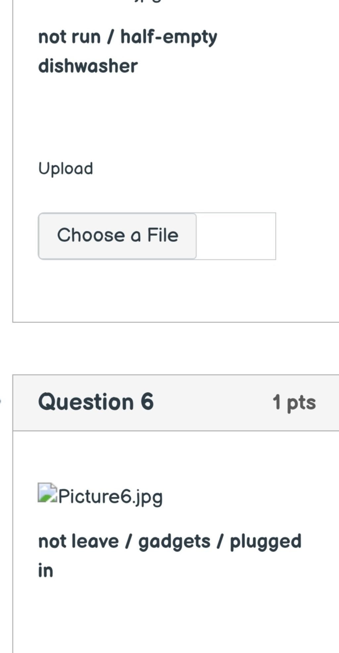
Task: Click the word in on the last line
Action: tap(46, 571)
